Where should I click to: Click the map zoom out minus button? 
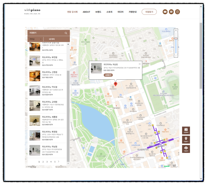pos(176,56)
